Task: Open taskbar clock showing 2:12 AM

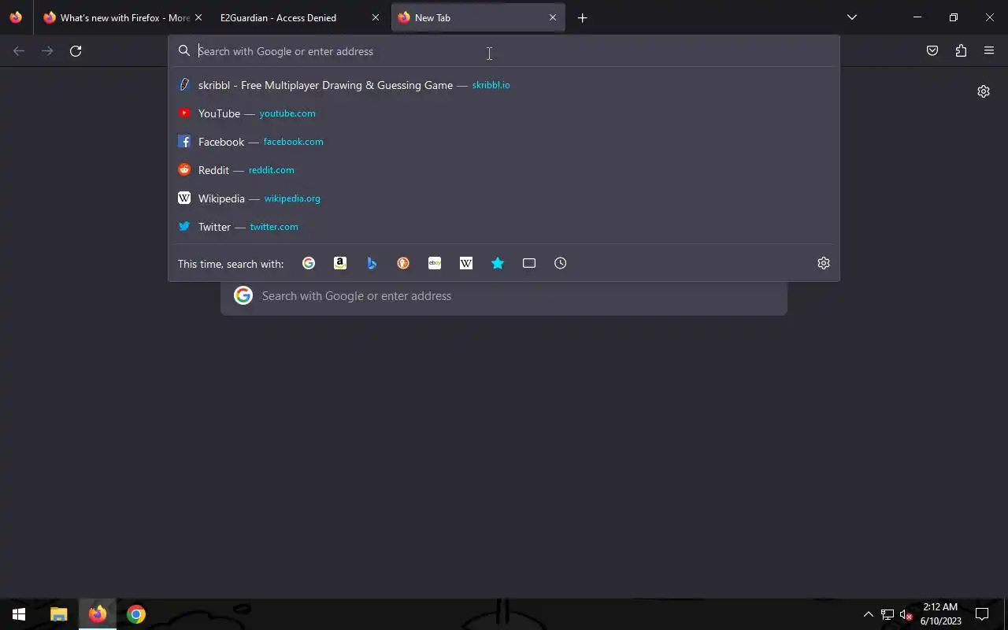Action: (x=940, y=614)
